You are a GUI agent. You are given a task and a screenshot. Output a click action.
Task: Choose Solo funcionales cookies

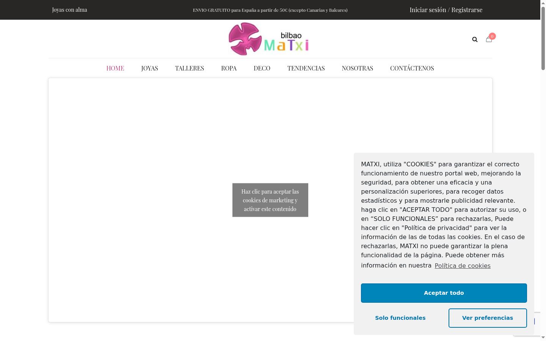[x=400, y=318]
